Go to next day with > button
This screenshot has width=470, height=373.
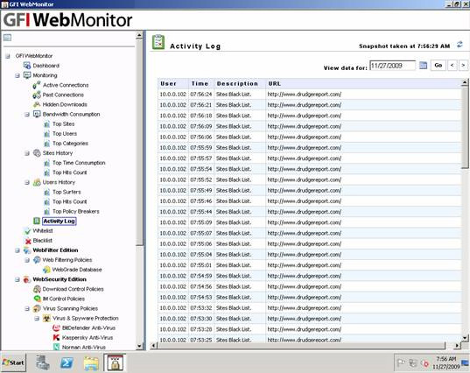tap(463, 65)
